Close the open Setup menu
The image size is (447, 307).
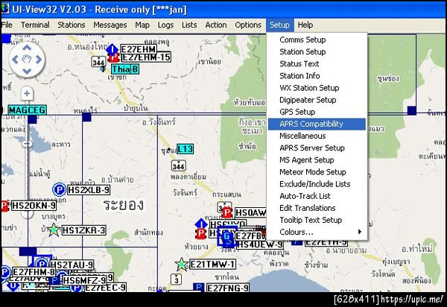coord(279,25)
